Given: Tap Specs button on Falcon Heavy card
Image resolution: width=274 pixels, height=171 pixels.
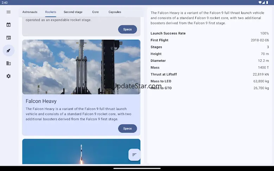Looking at the screenshot, I should point(127,129).
